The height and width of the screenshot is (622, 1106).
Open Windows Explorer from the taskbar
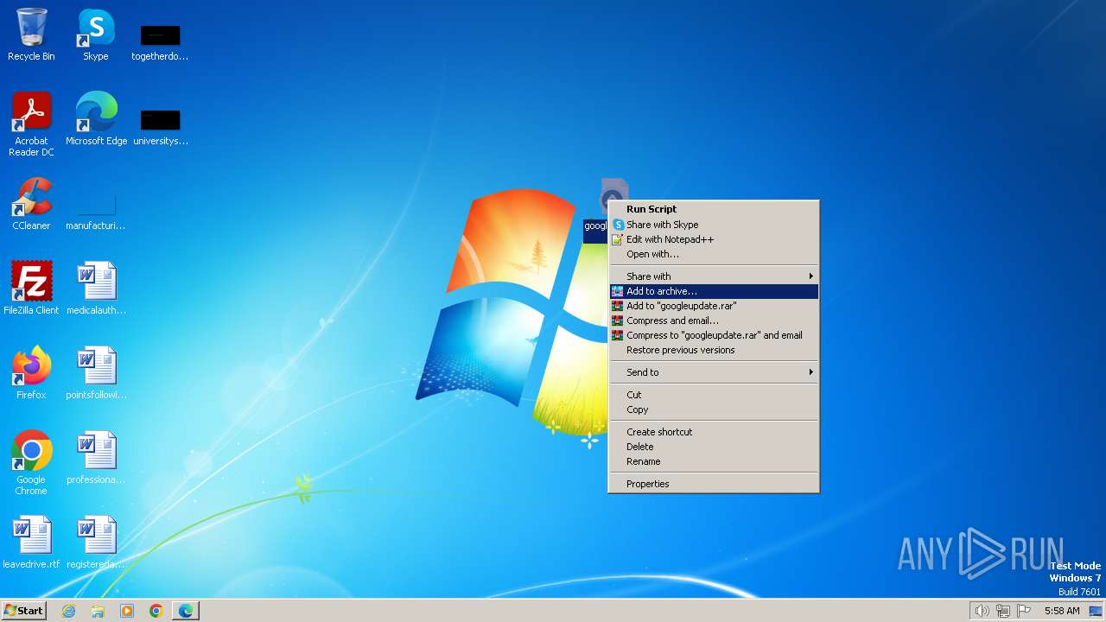pos(98,611)
